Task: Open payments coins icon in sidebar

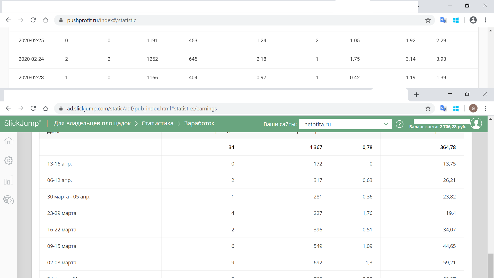Action: 8,200
